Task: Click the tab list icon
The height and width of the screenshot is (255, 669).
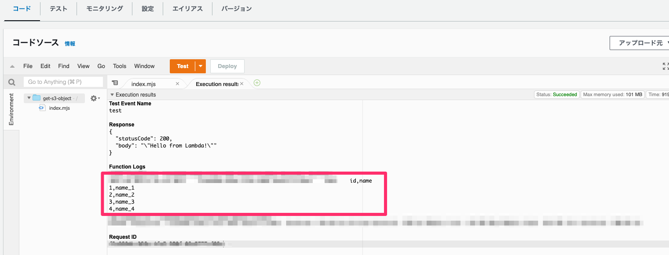Action: pyautogui.click(x=115, y=83)
